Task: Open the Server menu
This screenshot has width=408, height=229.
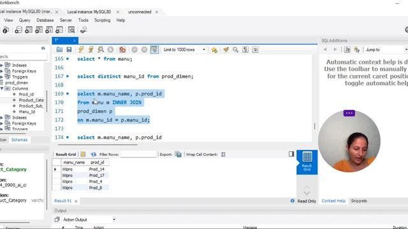Action: click(x=66, y=20)
